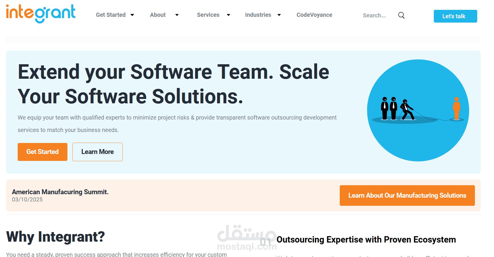Open the Industries nav menu
The width and height of the screenshot is (494, 257).
[258, 15]
